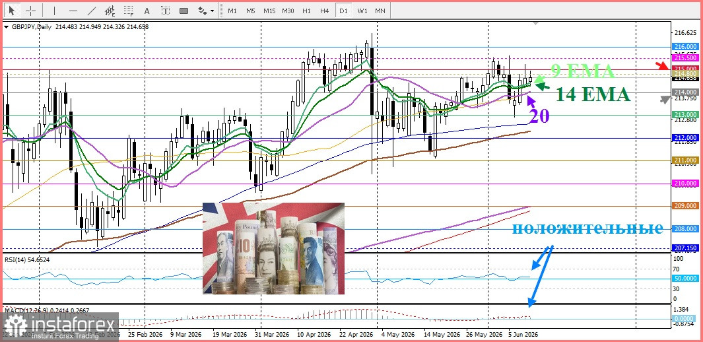The width and height of the screenshot is (703, 342).
Task: Select equidistant channel tool
Action: click(x=110, y=11)
